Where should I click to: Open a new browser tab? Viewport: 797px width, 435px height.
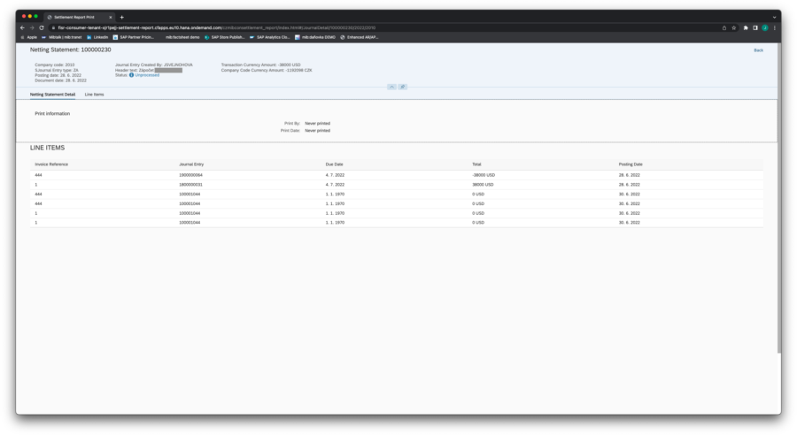click(x=122, y=17)
